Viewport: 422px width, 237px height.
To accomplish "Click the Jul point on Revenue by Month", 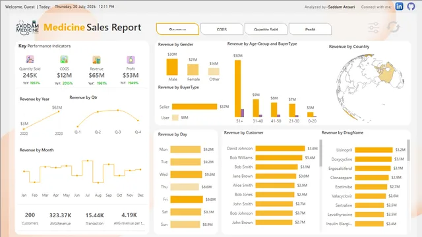I will [88, 161].
